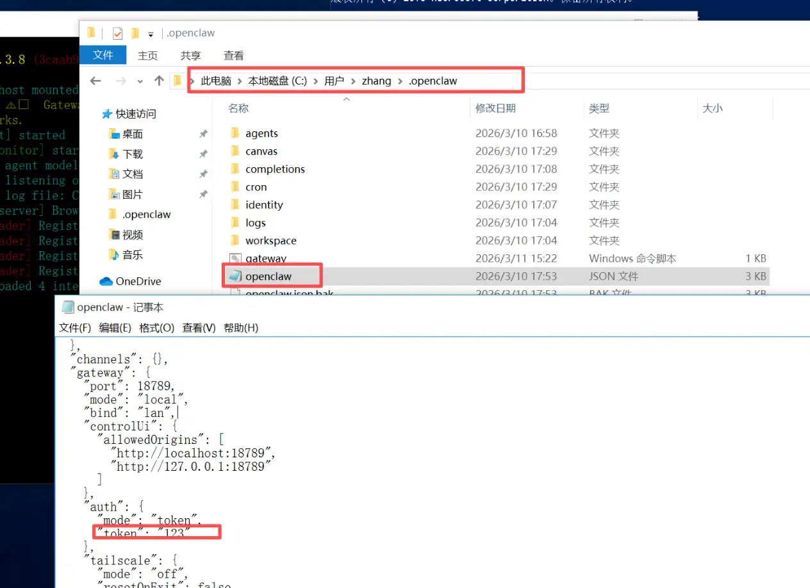Open the 文件 ribbon tab
Image resolution: width=810 pixels, height=588 pixels.
[x=103, y=55]
